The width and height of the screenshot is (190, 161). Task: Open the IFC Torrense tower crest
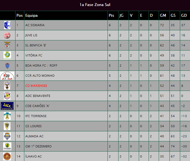click(x=7, y=116)
